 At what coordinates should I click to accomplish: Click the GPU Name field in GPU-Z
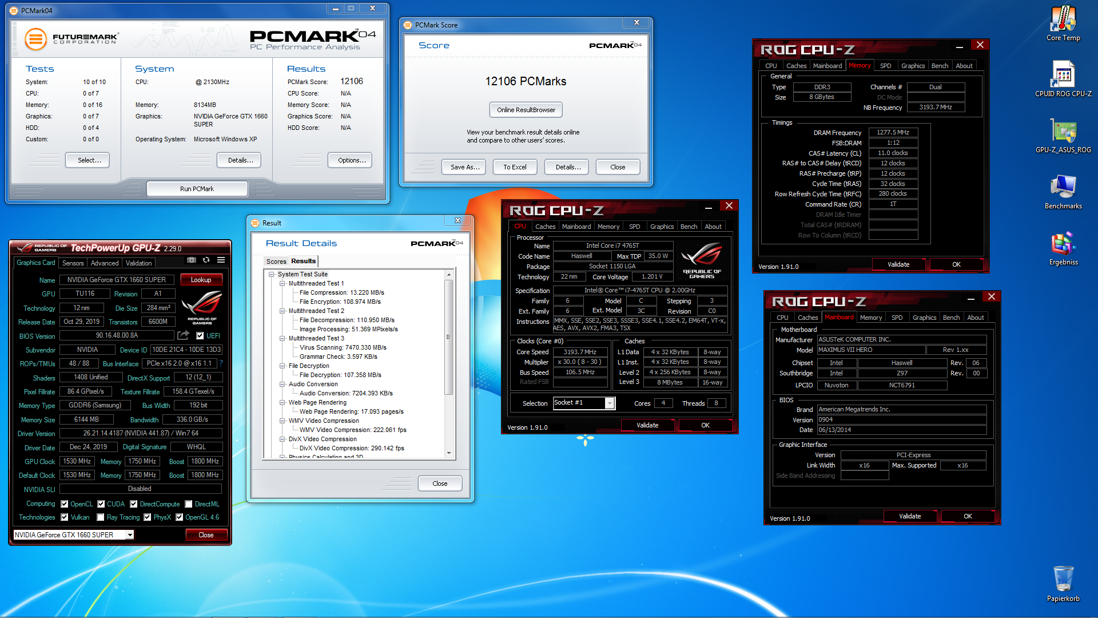[117, 280]
